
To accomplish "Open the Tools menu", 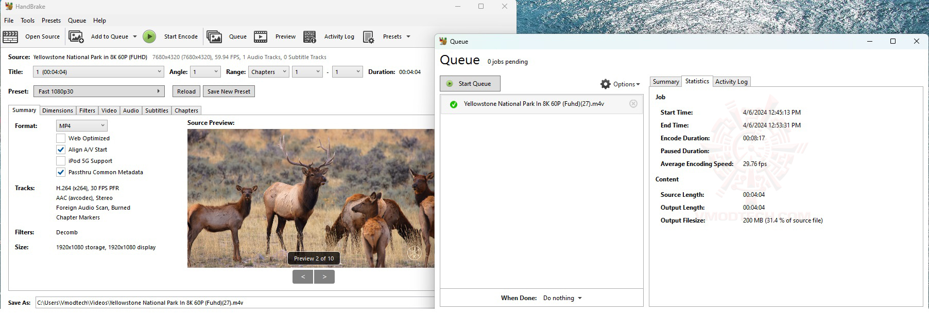I will (27, 21).
